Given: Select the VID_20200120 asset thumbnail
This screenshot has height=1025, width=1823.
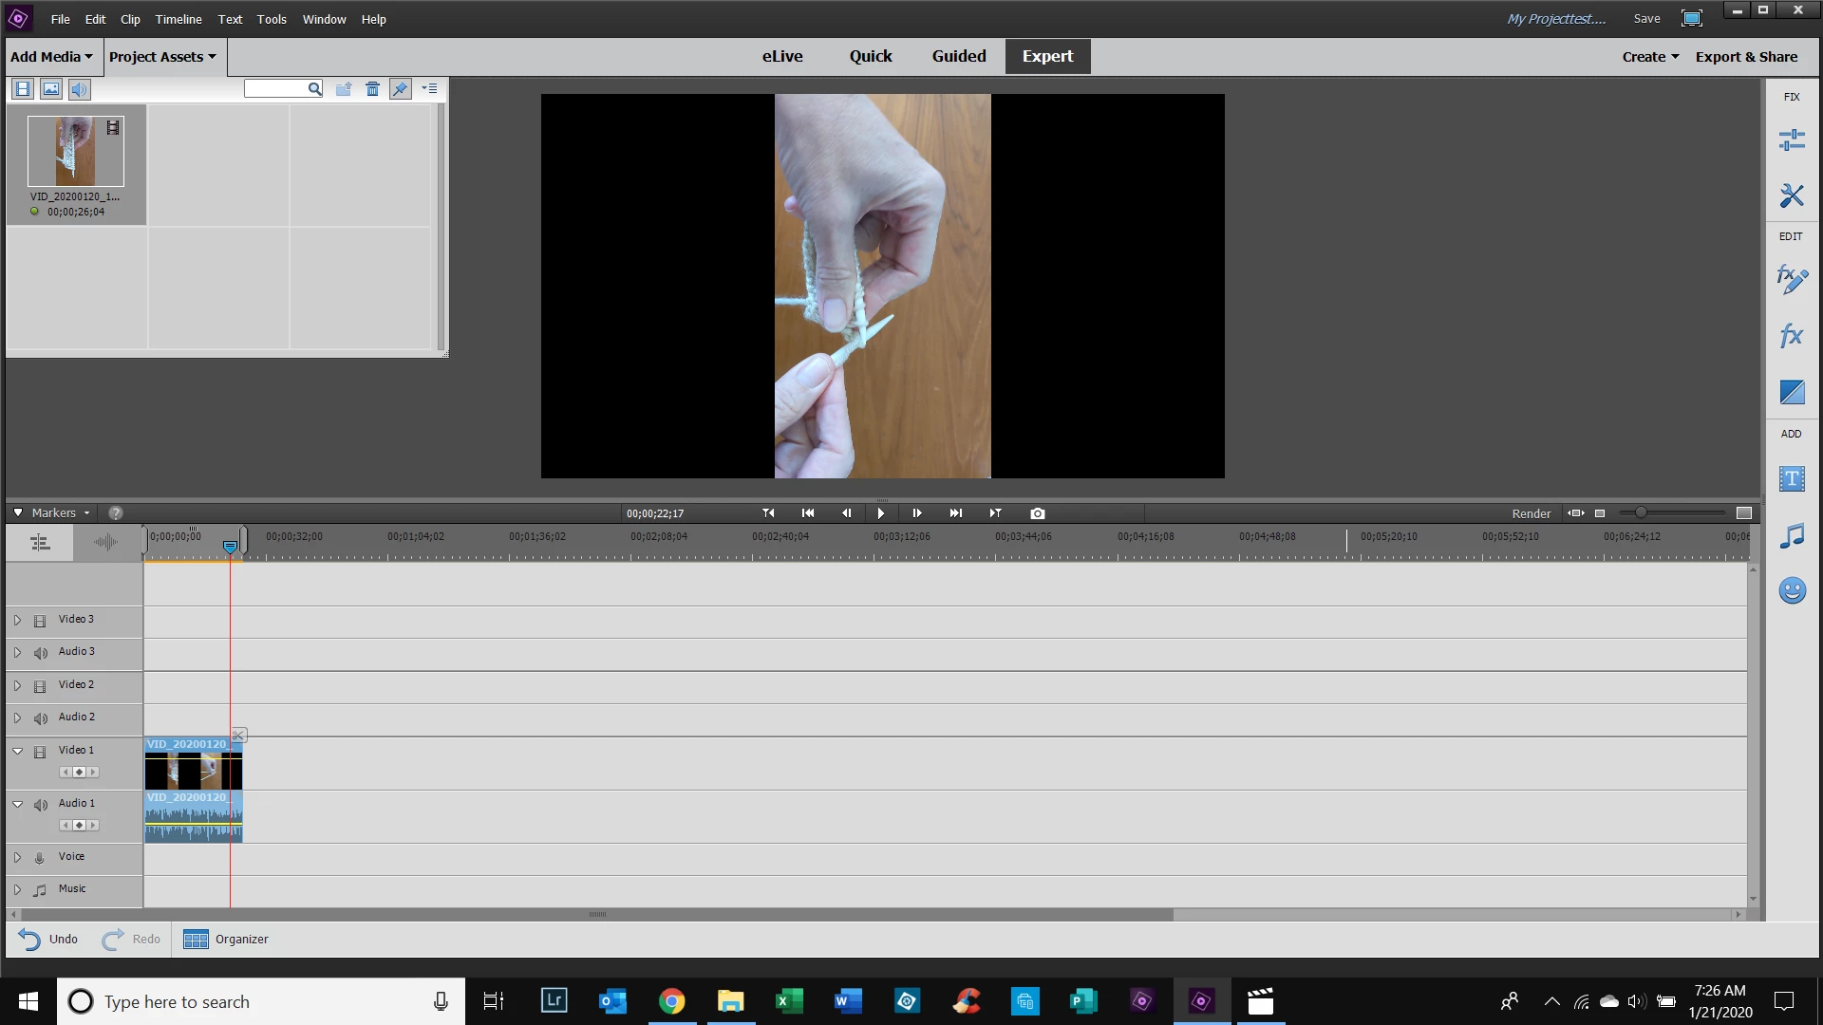Looking at the screenshot, I should coord(76,152).
